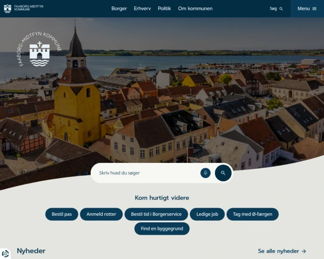This screenshot has height=259, width=324.
Task: Click the Bestil pas shortcut
Action: click(62, 214)
